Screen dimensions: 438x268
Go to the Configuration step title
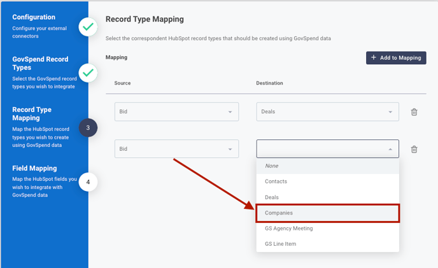pyautogui.click(x=34, y=17)
